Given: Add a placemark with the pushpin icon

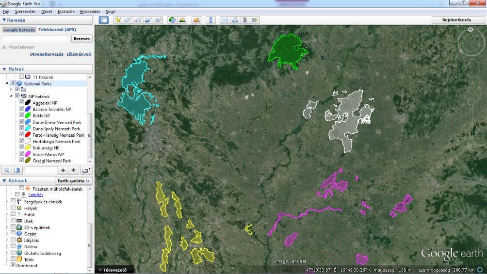Looking at the screenshot, I should tap(118, 20).
